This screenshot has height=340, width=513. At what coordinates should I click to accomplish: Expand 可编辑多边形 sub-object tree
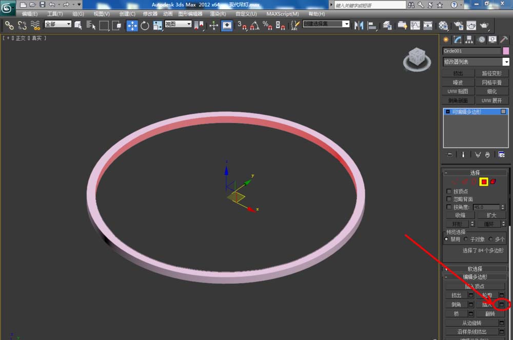coord(448,112)
